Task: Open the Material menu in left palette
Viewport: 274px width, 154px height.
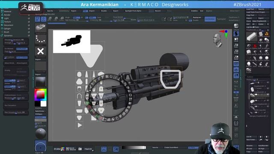Action: click(8, 12)
